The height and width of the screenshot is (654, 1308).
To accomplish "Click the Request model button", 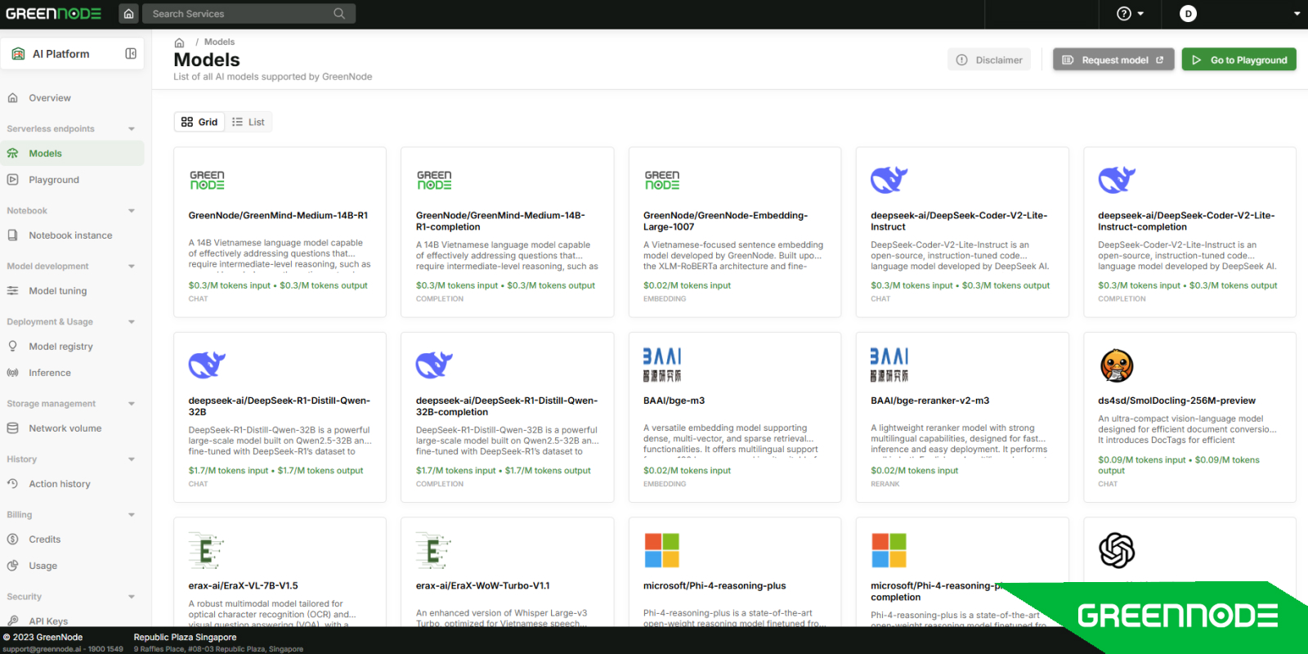I will [x=1113, y=60].
